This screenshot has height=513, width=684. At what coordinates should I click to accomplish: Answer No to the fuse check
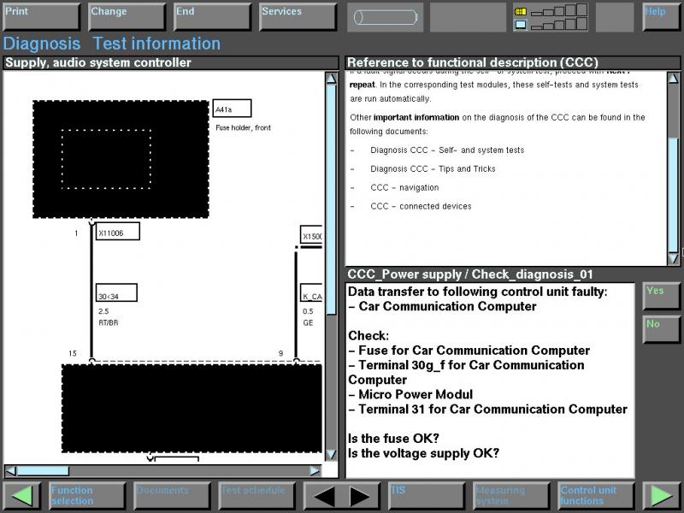pyautogui.click(x=661, y=329)
